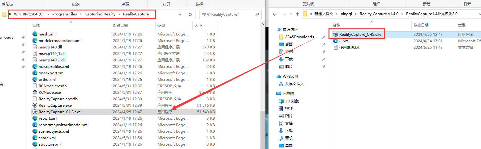Viewport: 481px width, 149px height.
Task: Select modelcrosssections.xml file icon
Action: tap(35, 40)
